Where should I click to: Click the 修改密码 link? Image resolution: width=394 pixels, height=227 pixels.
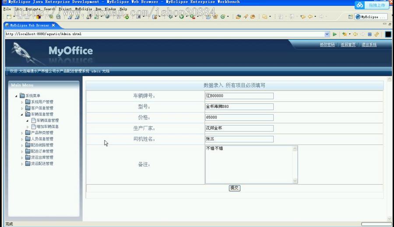click(x=327, y=45)
